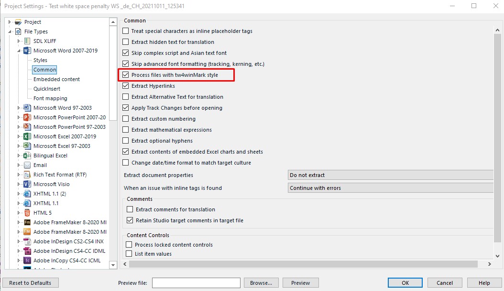
Task: Click the Browse... button
Action: coord(261,283)
